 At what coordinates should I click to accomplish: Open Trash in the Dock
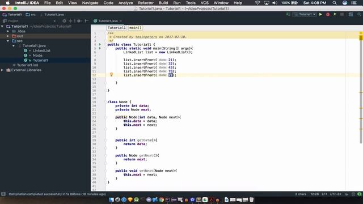[251, 199]
